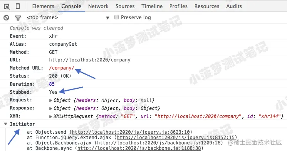Image resolution: width=287 pixels, height=151 pixels.
Task: Expand the XMLHttpRequest object triangle
Action: 51,116
